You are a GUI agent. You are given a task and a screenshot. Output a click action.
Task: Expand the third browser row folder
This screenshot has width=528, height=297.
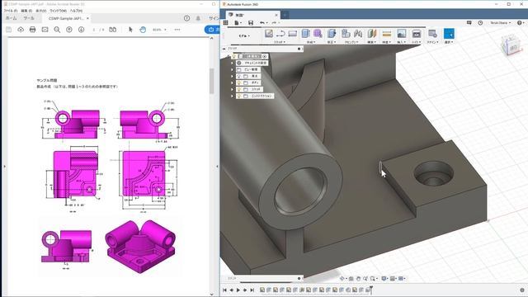[232, 69]
